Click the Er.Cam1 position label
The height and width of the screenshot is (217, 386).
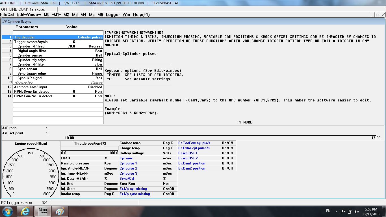tap(192, 163)
